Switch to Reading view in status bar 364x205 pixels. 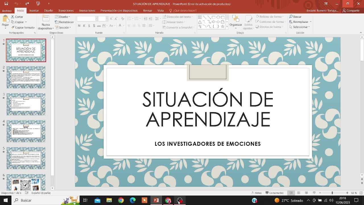point(306,193)
